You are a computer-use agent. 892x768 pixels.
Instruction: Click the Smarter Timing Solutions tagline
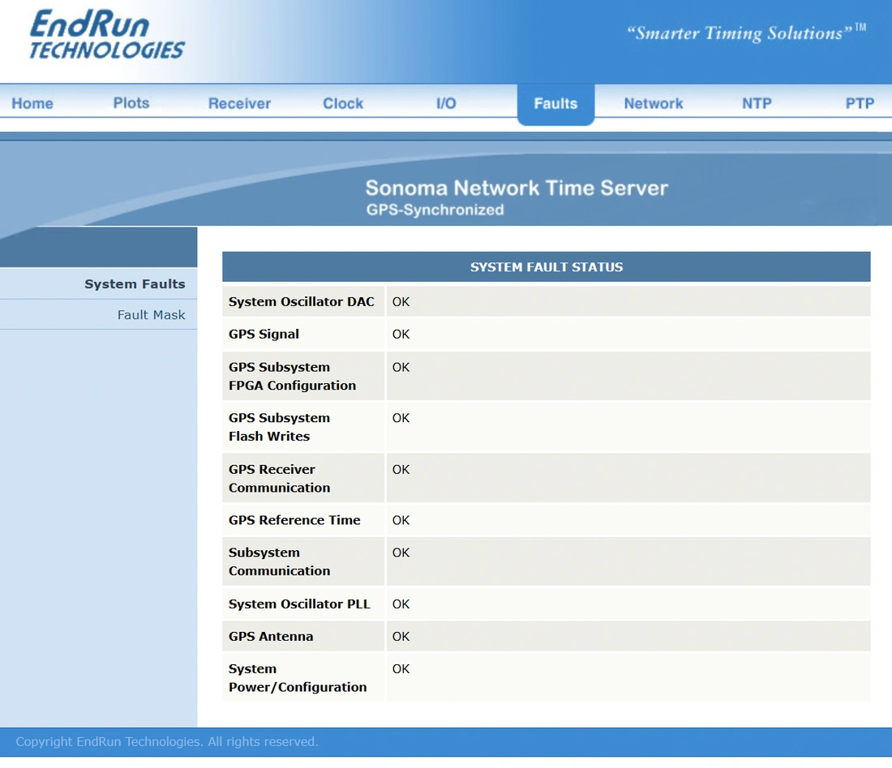coord(746,32)
